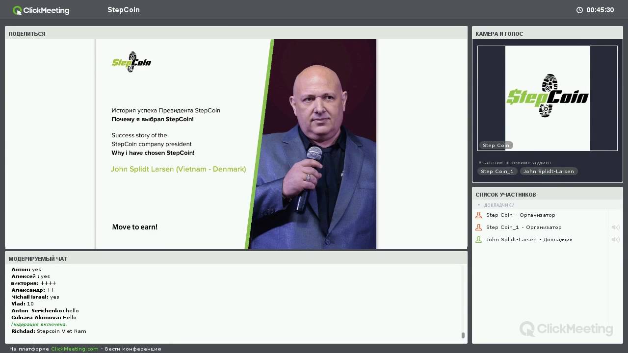The width and height of the screenshot is (628, 353).
Task: Click the clock icon beside the session timer
Action: tap(579, 10)
